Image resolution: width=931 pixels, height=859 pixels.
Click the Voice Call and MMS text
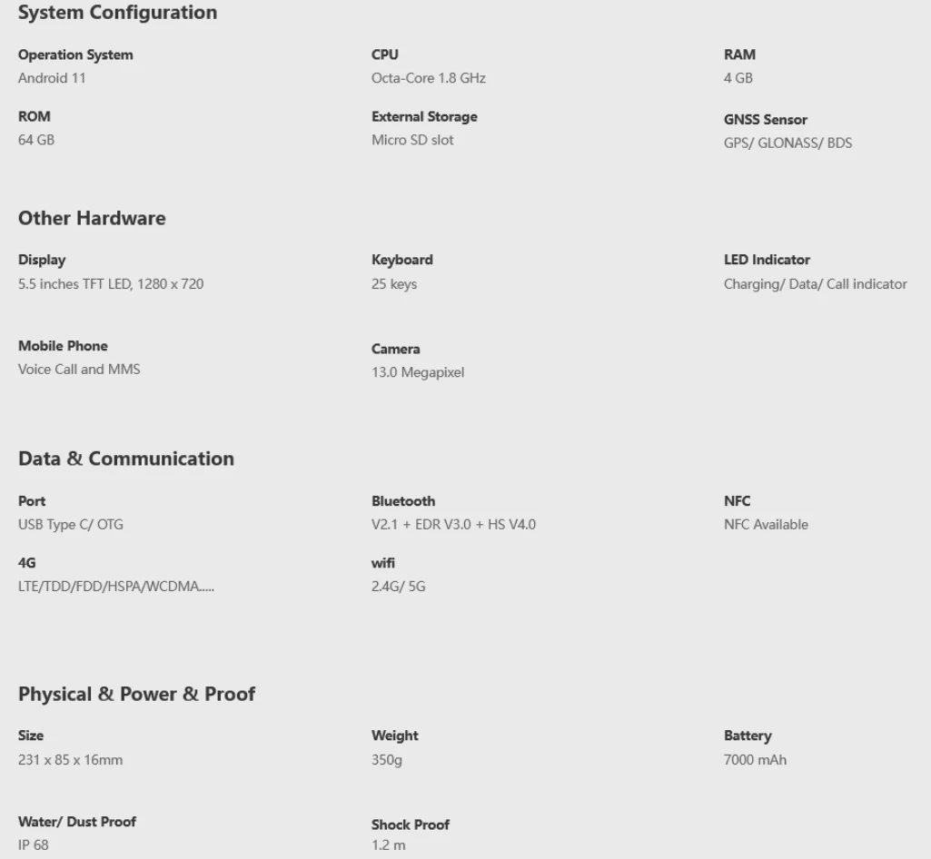click(x=79, y=370)
